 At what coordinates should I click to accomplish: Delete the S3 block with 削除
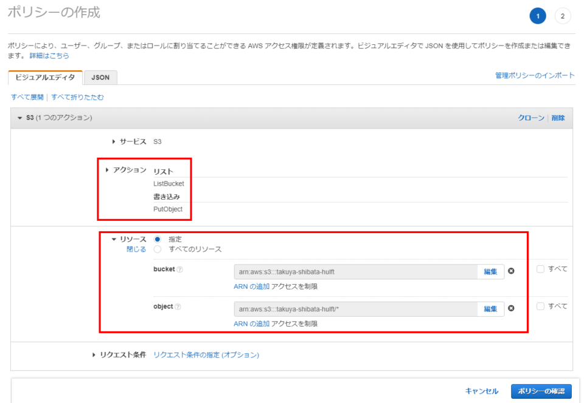pyautogui.click(x=558, y=118)
